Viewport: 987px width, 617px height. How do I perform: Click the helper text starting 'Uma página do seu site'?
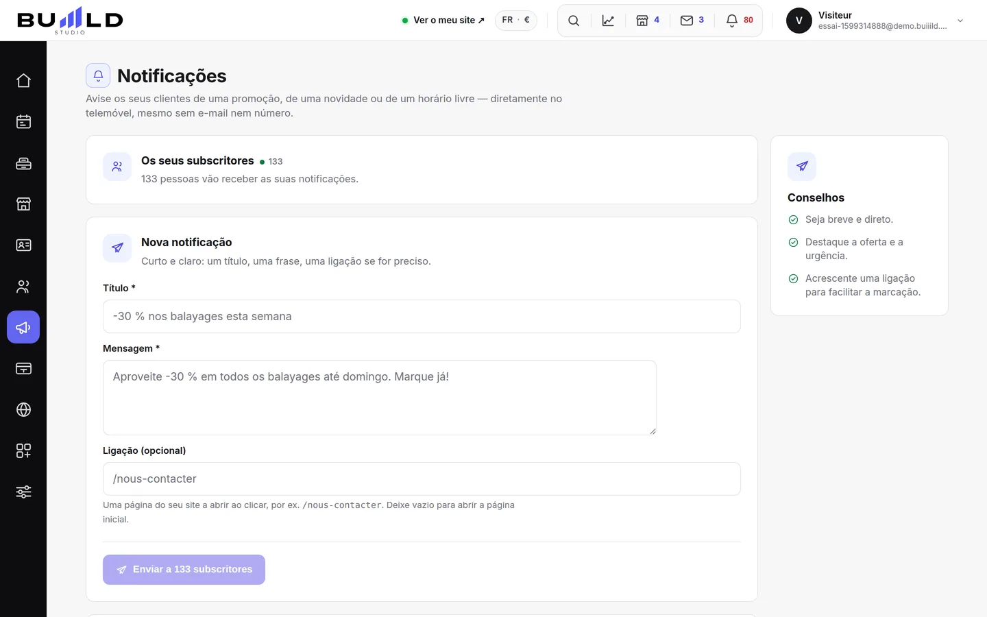pyautogui.click(x=308, y=512)
